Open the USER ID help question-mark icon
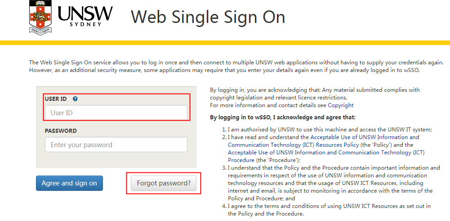 75,99
